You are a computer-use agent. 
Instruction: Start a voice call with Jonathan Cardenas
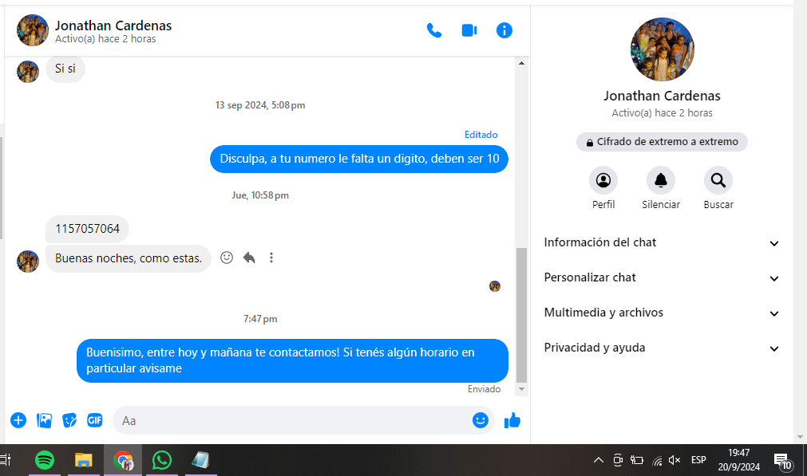click(x=434, y=31)
